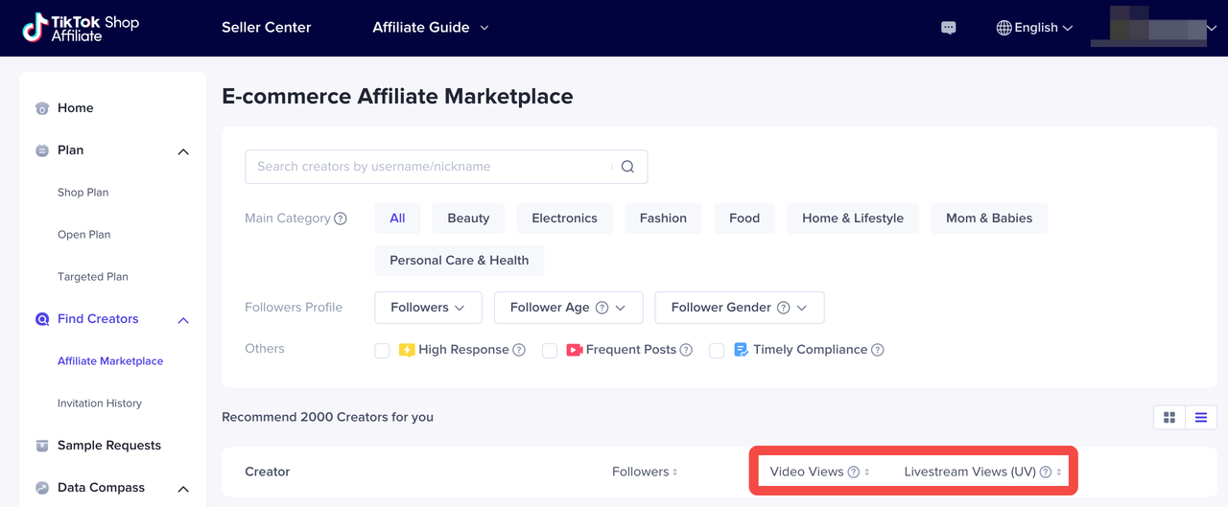The width and height of the screenshot is (1228, 507).
Task: Click Video Views info icon
Action: (853, 472)
